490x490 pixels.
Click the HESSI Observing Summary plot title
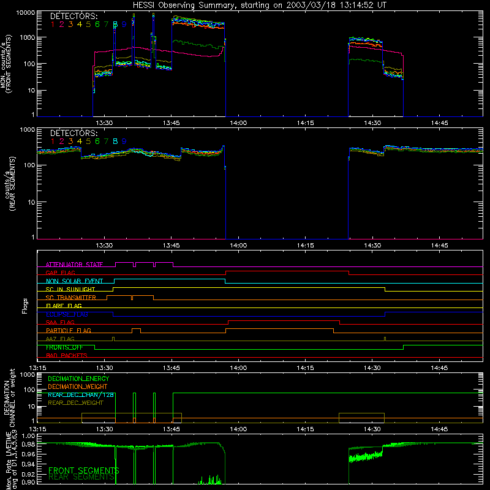[x=259, y=6]
